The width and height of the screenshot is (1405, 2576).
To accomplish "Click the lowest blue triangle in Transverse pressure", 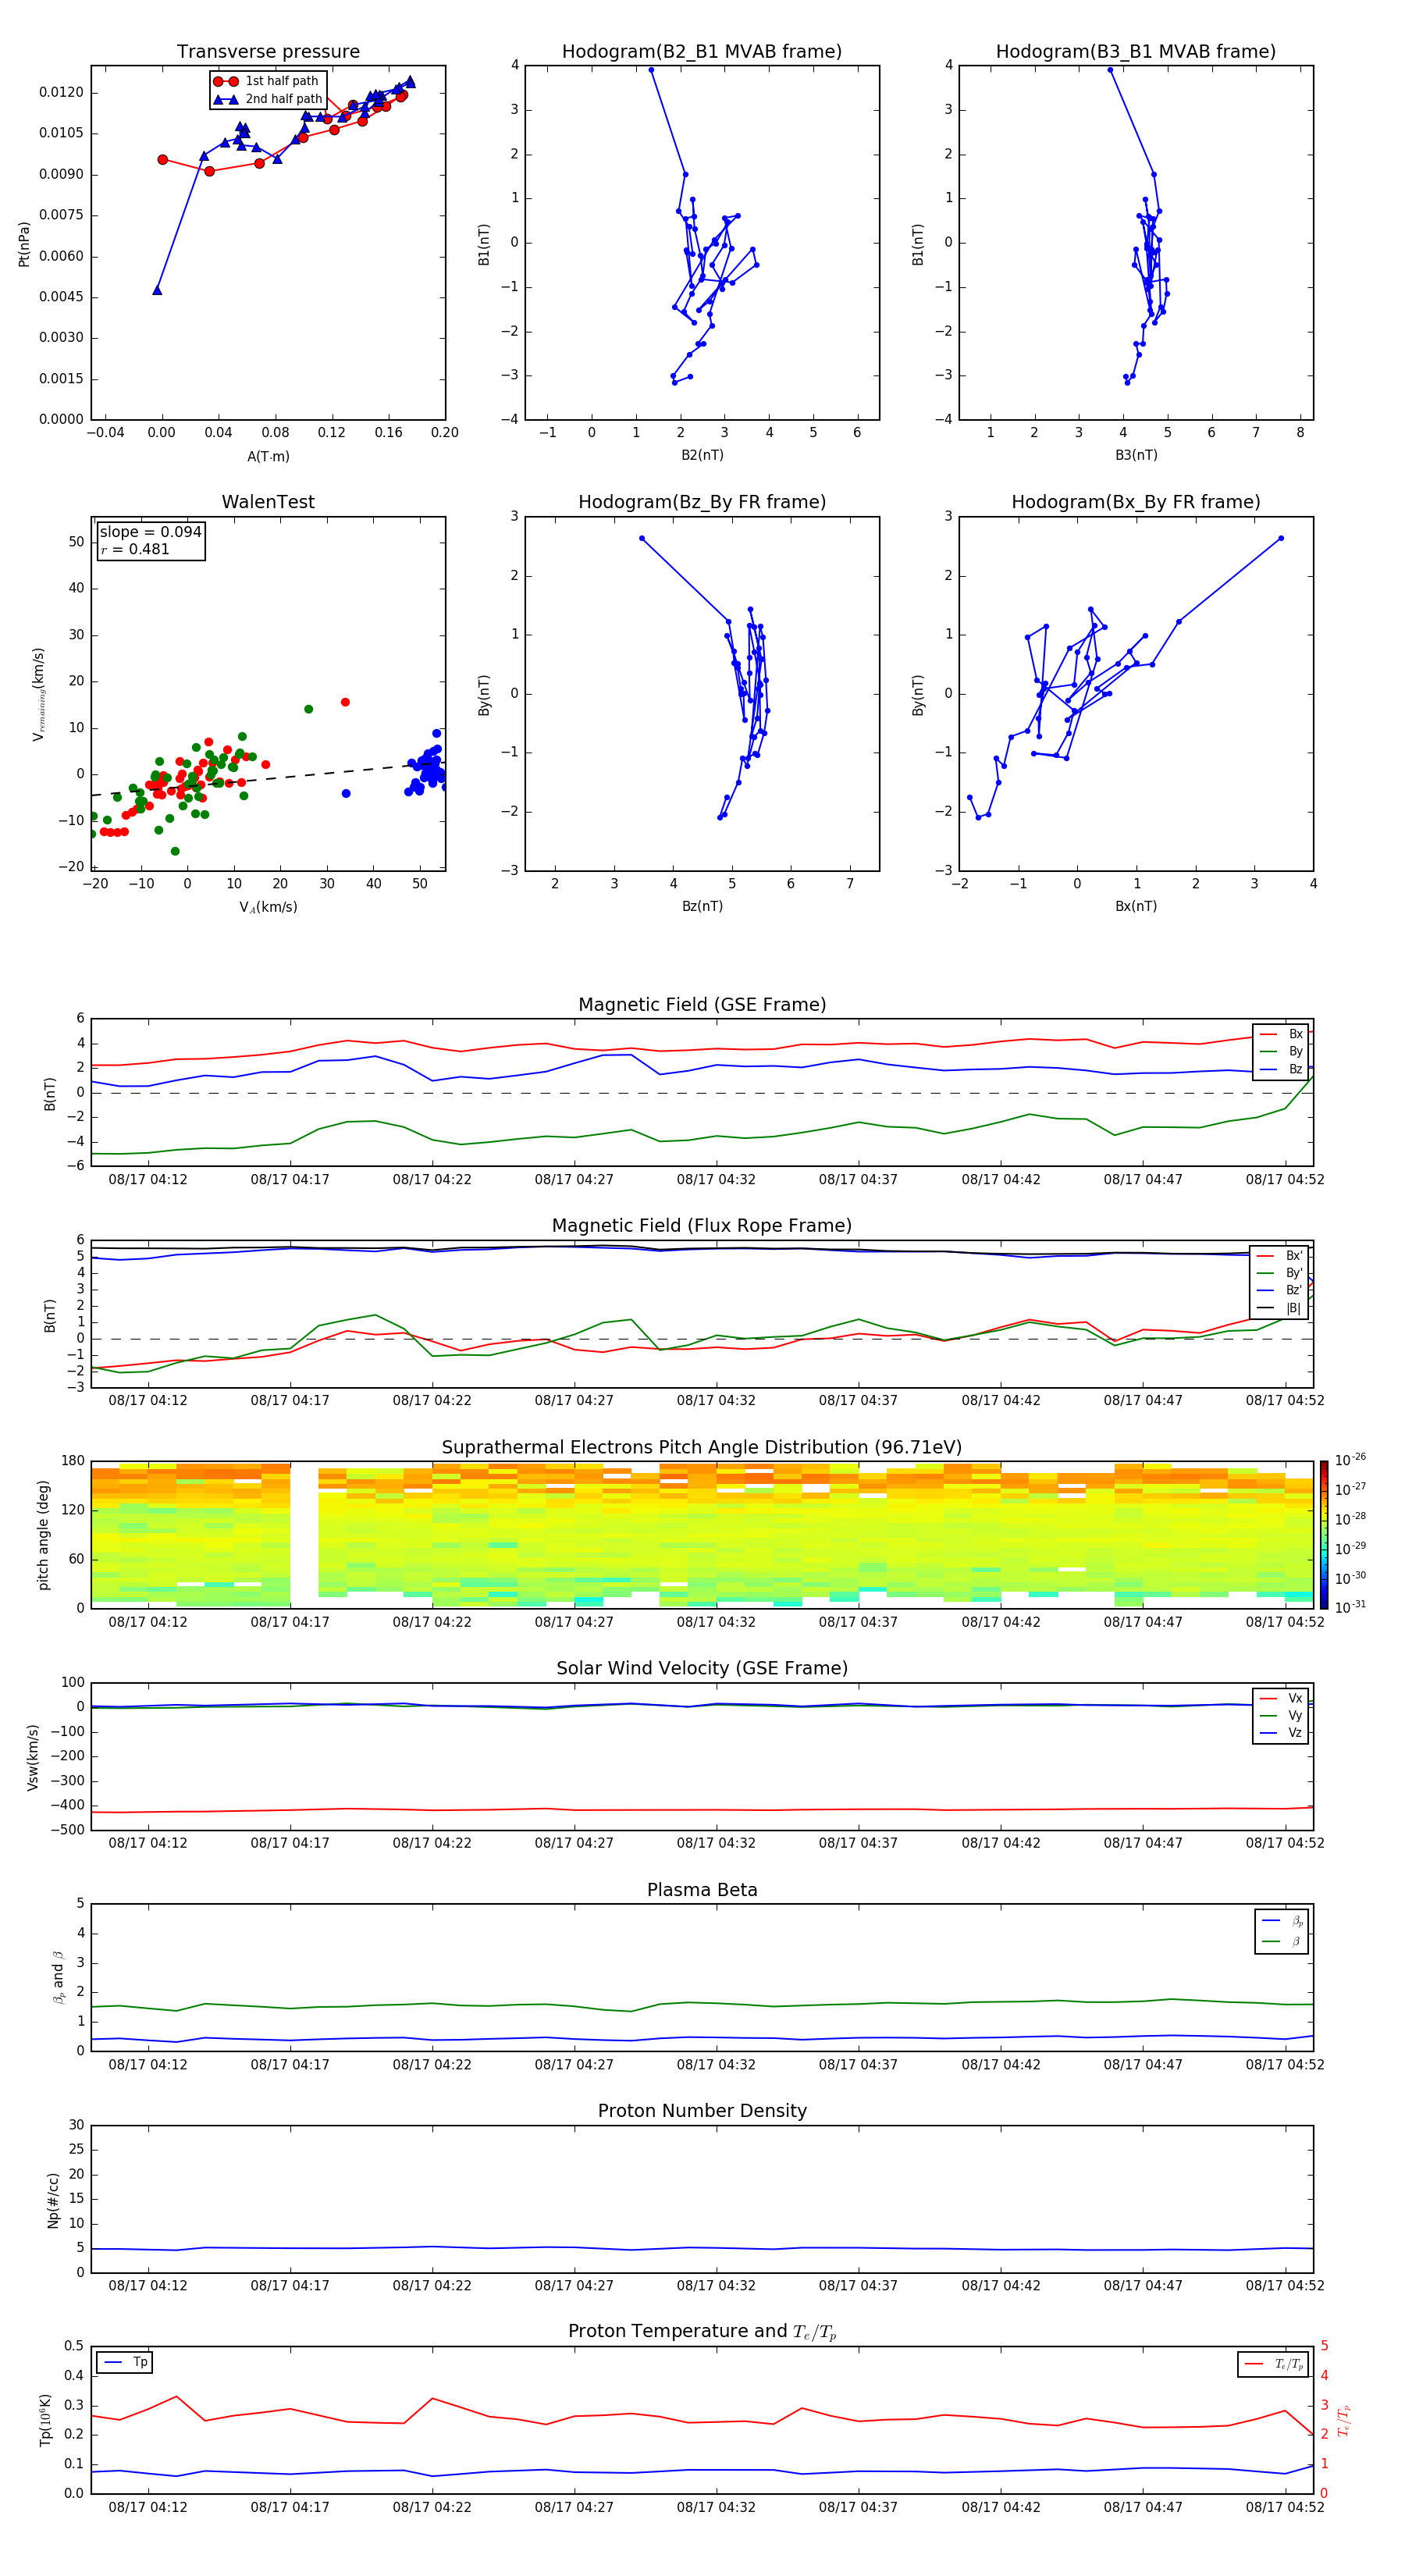I will pyautogui.click(x=157, y=290).
